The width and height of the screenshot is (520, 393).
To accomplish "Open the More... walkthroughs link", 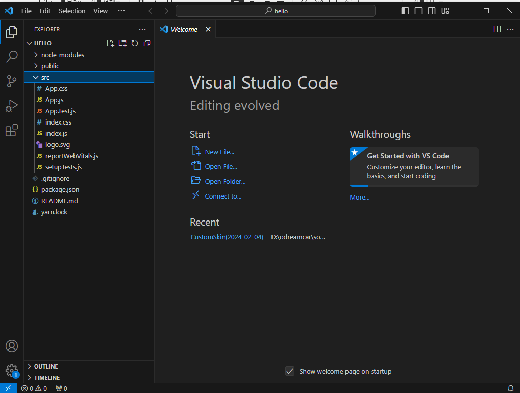I will click(359, 197).
